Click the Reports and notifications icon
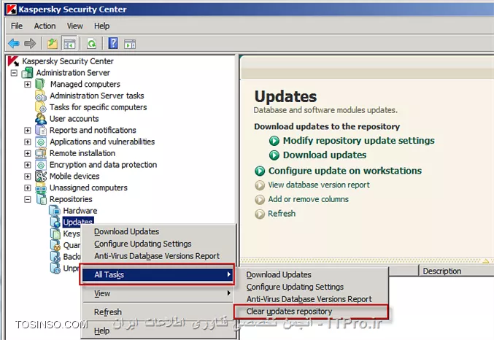Screen dimensions: 494x340 pos(41,130)
